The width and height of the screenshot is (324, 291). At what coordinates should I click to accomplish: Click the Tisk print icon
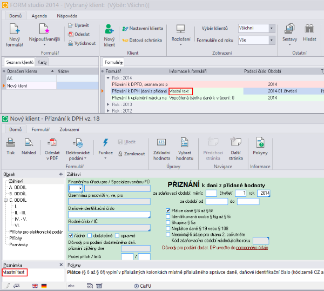tap(11, 142)
